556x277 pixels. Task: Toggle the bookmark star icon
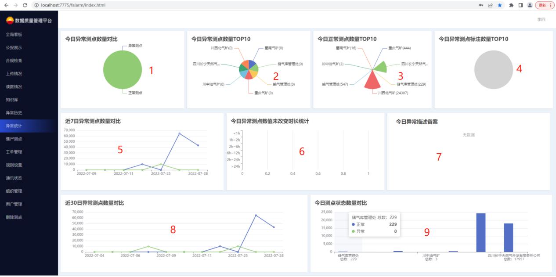pos(500,5)
